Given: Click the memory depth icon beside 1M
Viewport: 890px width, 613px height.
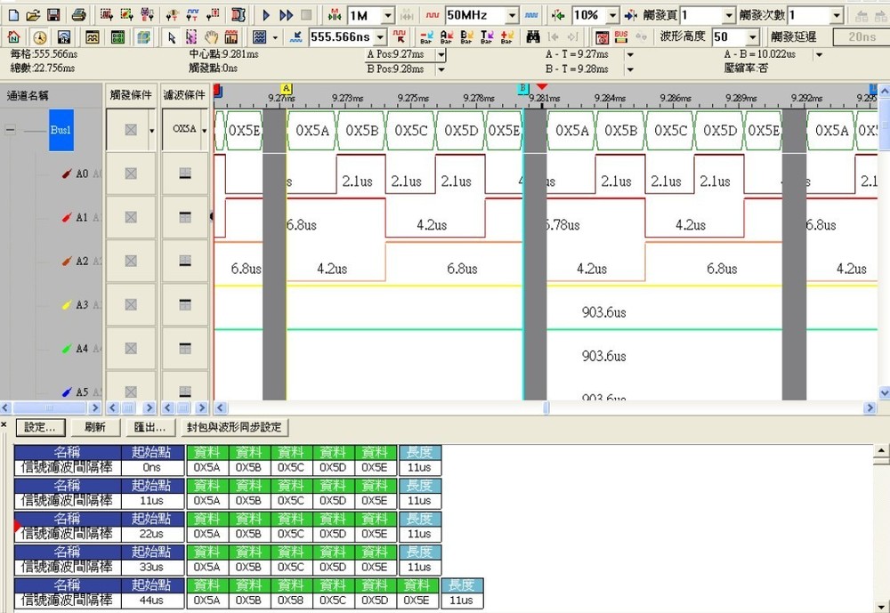Looking at the screenshot, I should [x=335, y=15].
